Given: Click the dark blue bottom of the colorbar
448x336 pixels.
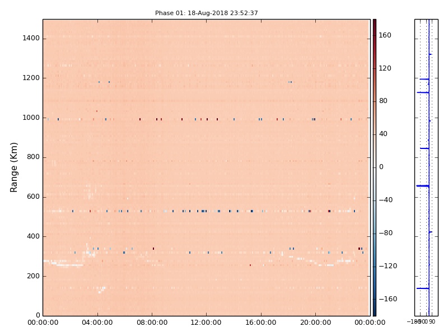Looking at the screenshot, I should click(375, 313).
